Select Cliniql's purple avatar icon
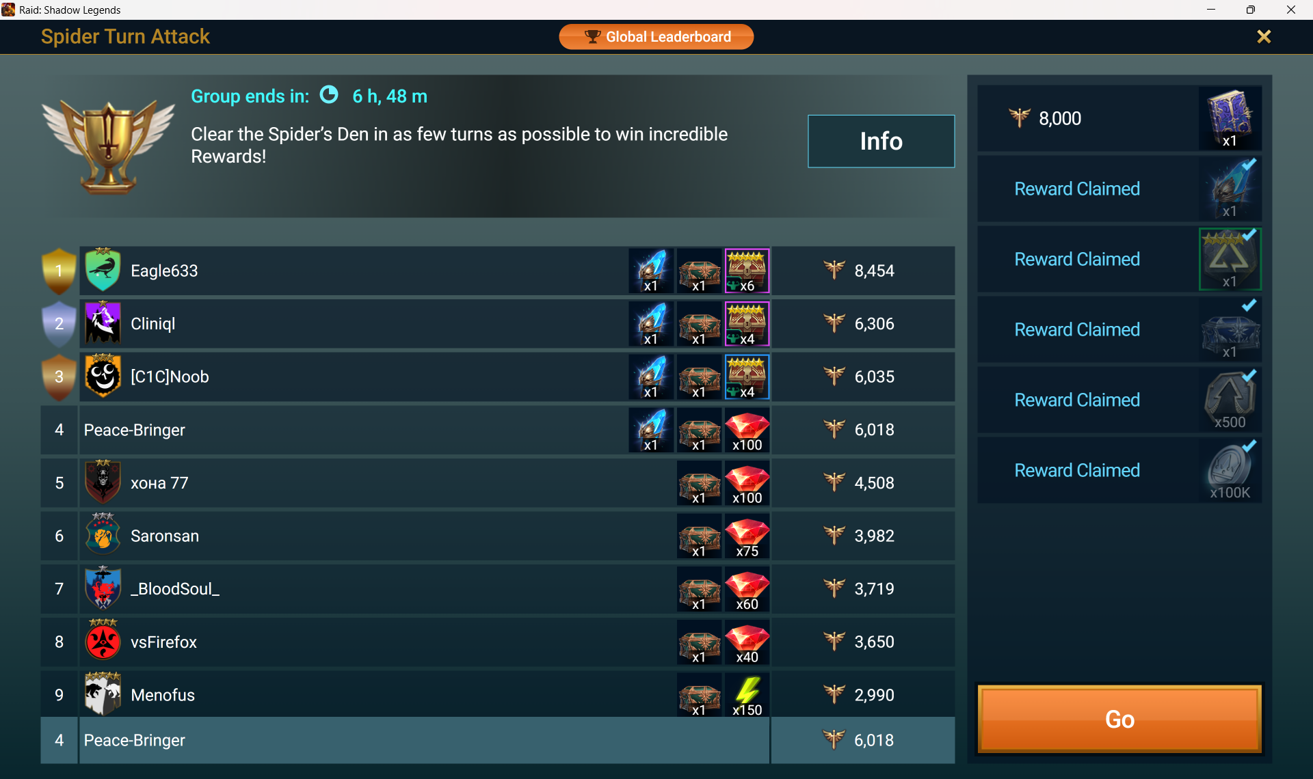1313x779 pixels. tap(103, 323)
